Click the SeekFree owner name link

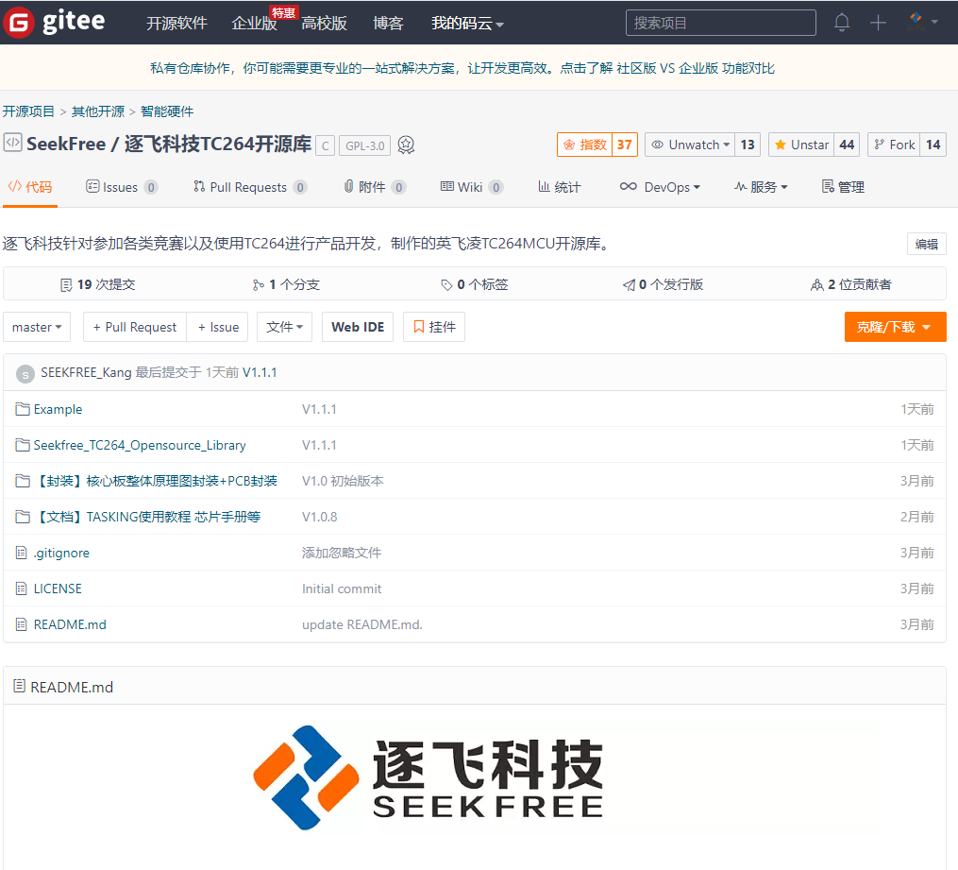pos(66,145)
